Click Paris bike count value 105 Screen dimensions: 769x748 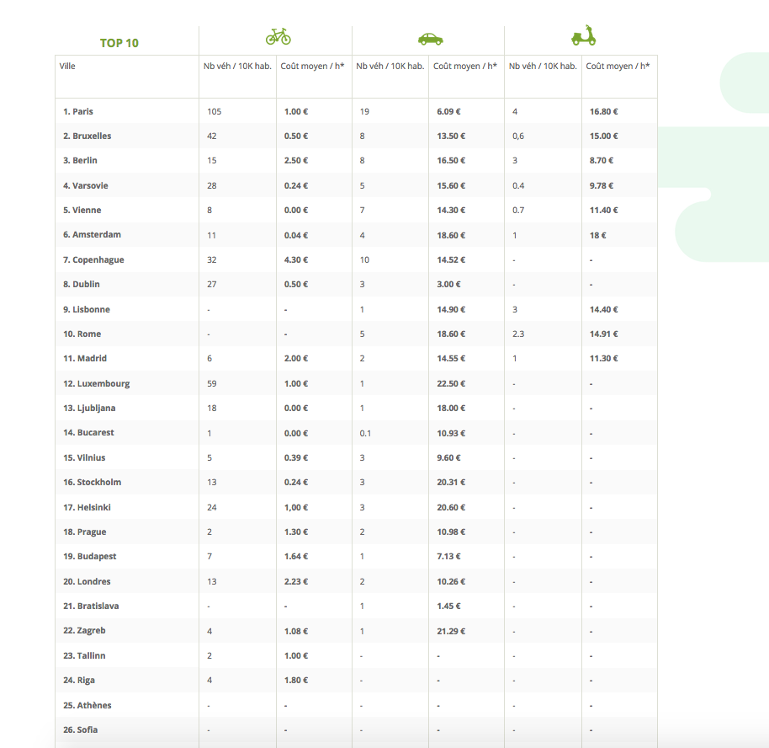coord(214,111)
